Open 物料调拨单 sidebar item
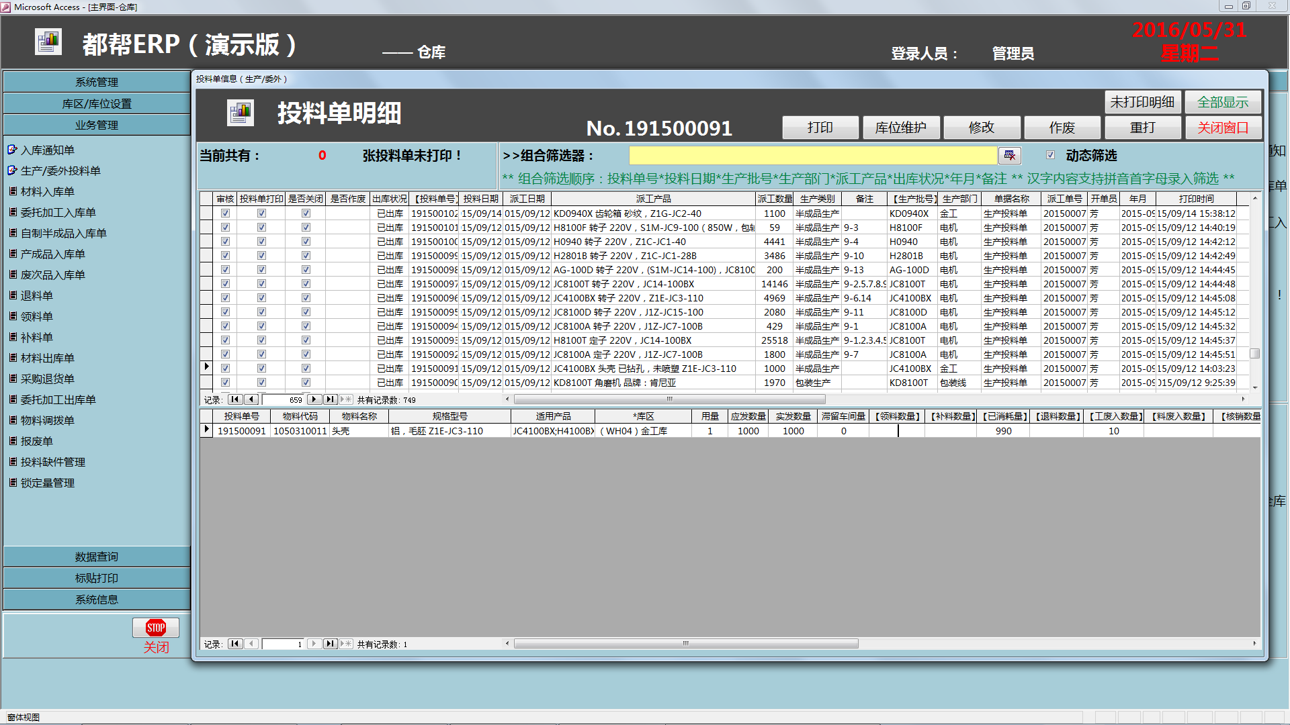Image resolution: width=1290 pixels, height=725 pixels. pos(48,420)
